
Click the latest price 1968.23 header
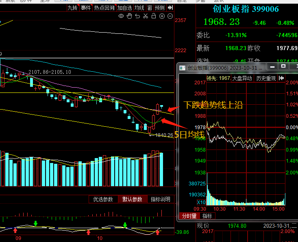pos(222,22)
